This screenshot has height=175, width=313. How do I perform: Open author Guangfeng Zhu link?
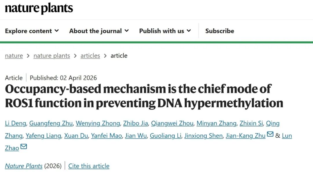coord(51,123)
